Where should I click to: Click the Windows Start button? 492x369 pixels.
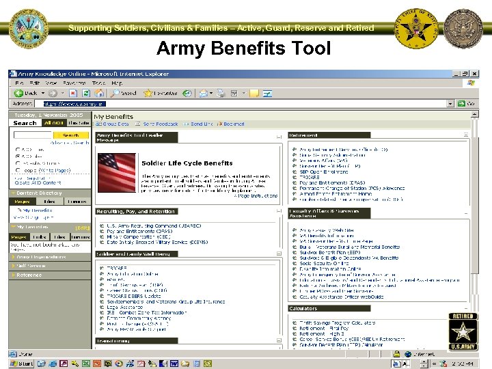[x=21, y=364]
